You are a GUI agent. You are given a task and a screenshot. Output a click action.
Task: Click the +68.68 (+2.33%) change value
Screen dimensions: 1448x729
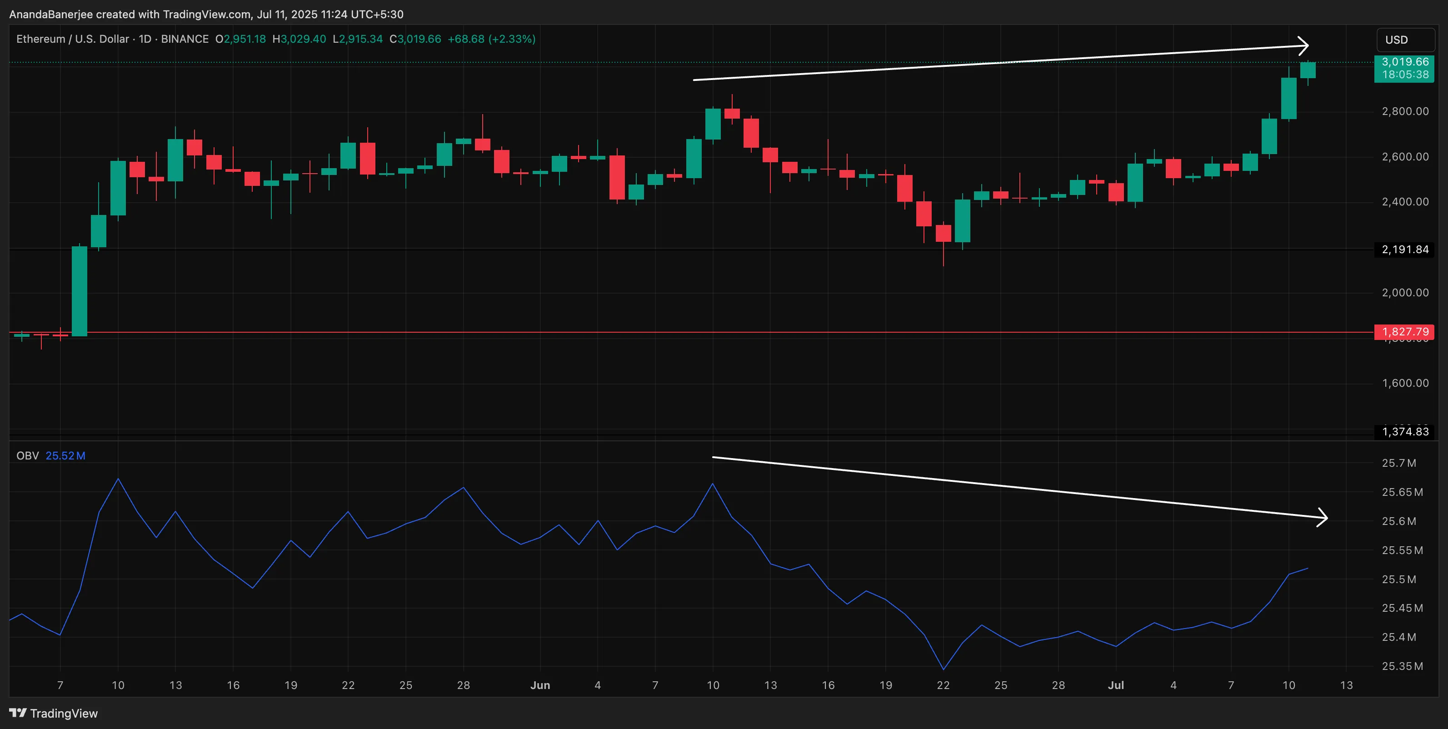(x=491, y=39)
